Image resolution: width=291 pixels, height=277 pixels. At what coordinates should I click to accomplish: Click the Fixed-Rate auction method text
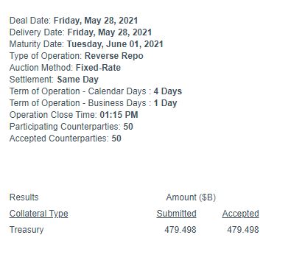(98, 68)
